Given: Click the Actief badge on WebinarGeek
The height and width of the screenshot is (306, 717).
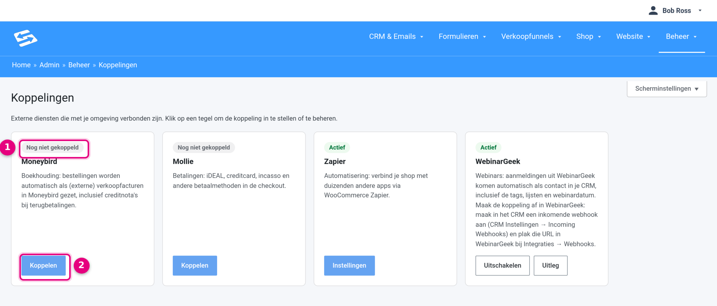Looking at the screenshot, I should (x=488, y=147).
